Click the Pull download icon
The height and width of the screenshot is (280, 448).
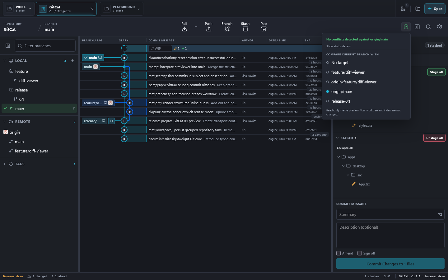click(184, 29)
